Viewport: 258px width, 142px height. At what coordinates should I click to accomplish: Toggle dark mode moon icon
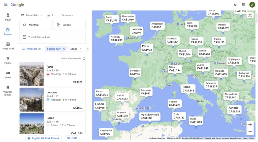point(235,5)
